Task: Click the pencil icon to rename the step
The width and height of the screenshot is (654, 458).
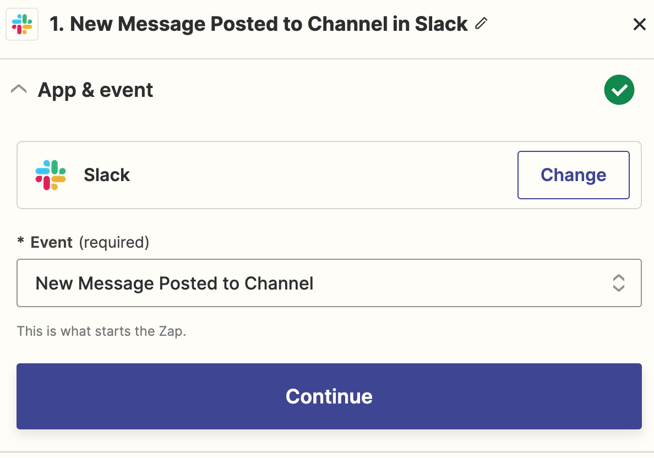Action: pyautogui.click(x=481, y=23)
